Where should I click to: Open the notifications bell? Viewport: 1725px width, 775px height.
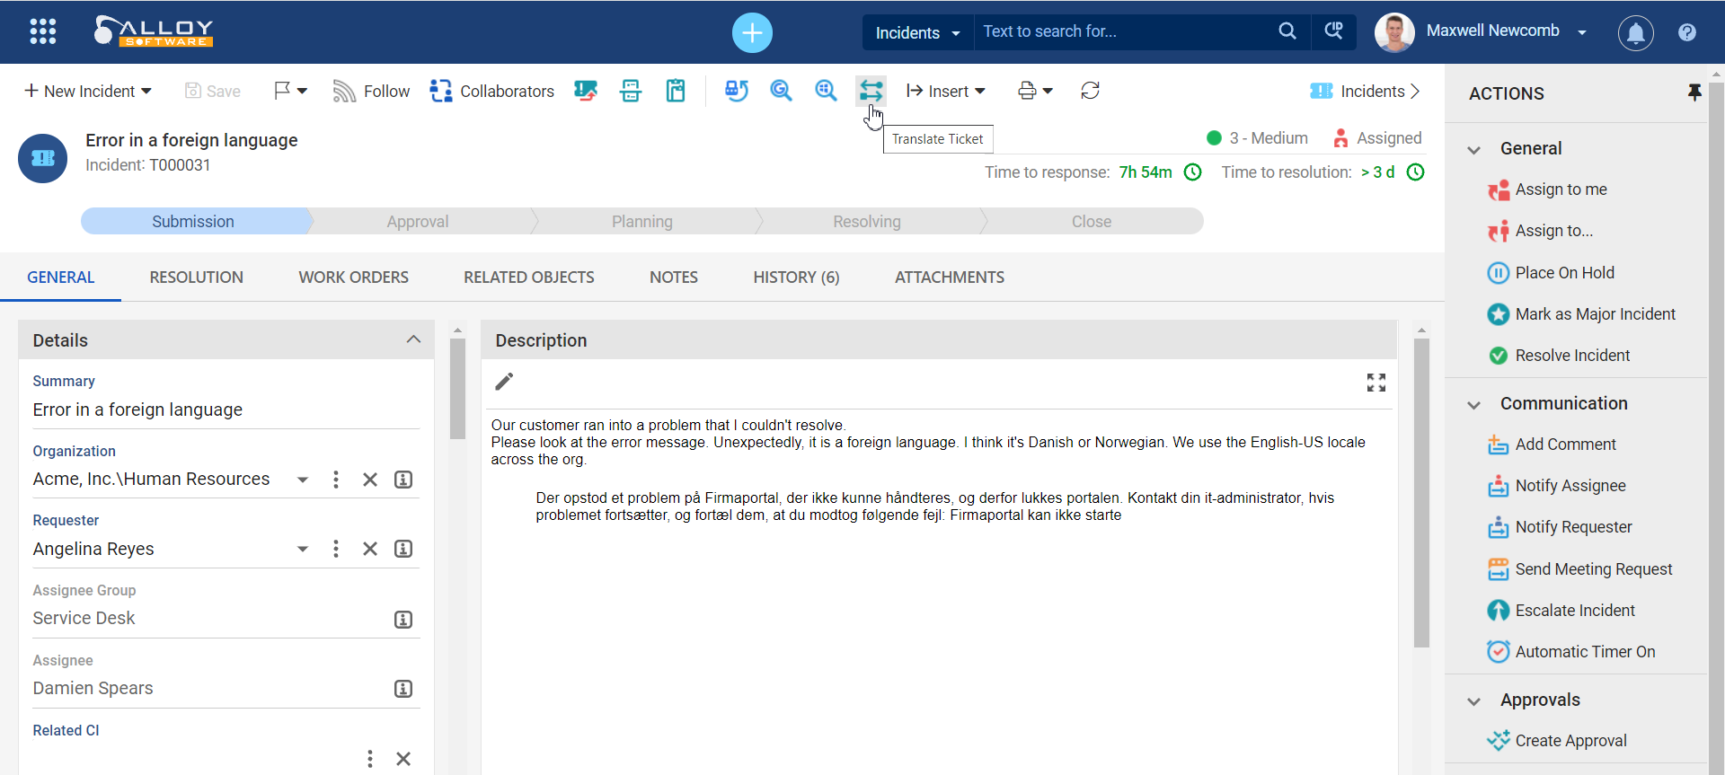[1636, 33]
